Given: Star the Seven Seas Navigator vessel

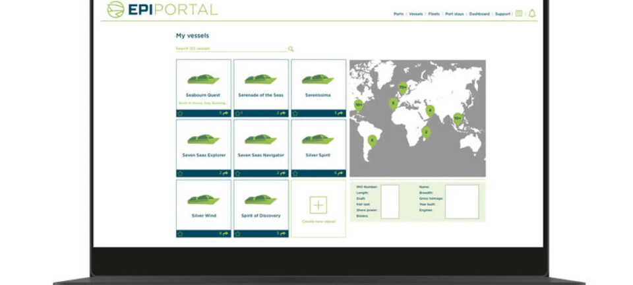Looking at the screenshot, I should pyautogui.click(x=237, y=174).
